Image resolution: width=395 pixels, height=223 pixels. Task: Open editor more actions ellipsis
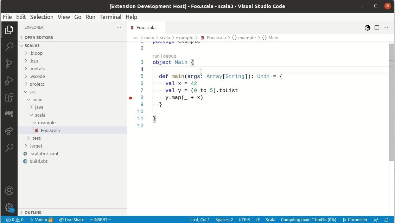click(x=386, y=28)
